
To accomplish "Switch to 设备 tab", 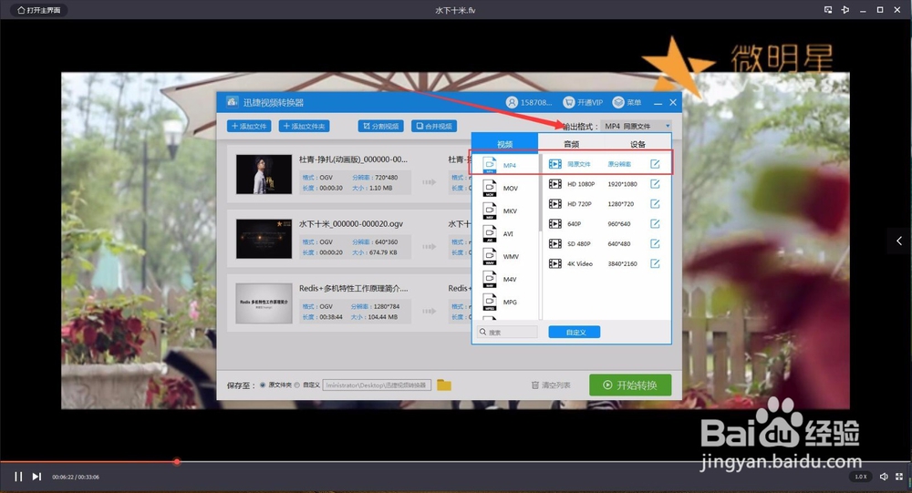I will pyautogui.click(x=638, y=144).
